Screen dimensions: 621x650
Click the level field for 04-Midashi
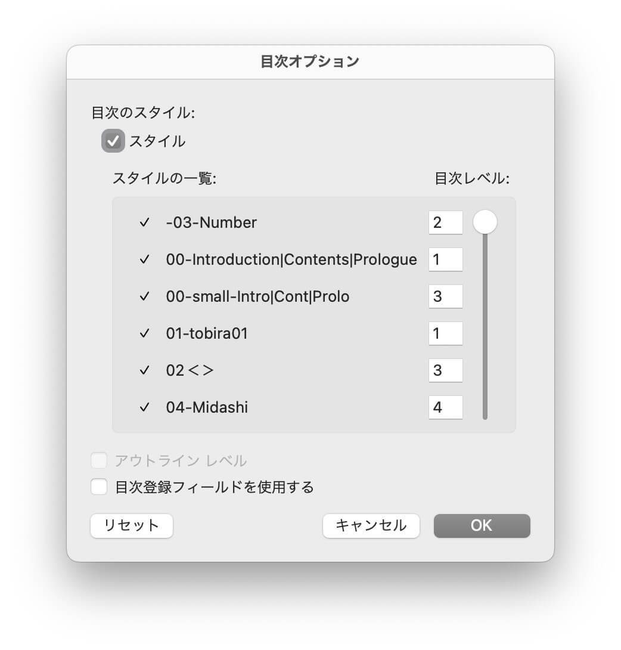(x=445, y=408)
